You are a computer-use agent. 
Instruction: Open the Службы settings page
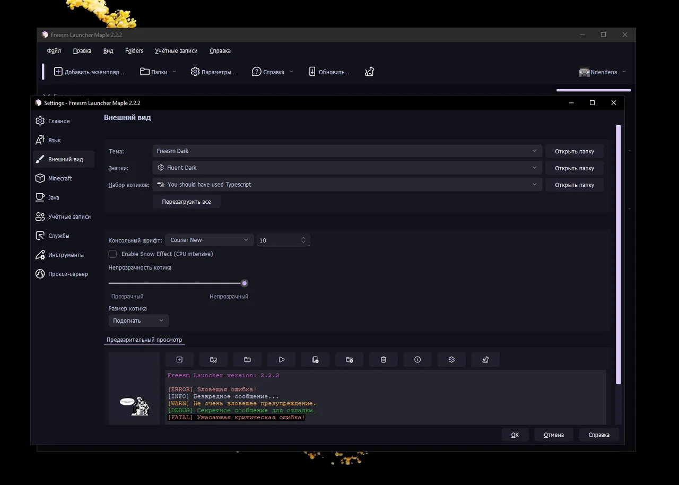64,236
